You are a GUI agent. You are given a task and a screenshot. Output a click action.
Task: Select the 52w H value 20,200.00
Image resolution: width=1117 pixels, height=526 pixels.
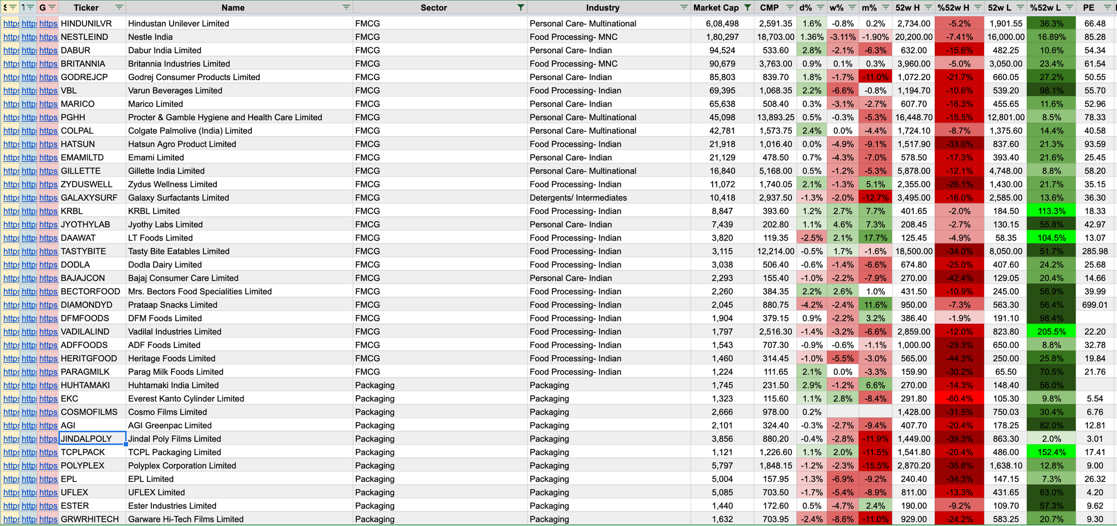click(914, 37)
